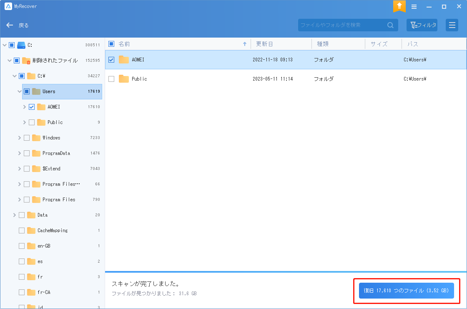Uncheck the AOMEI row checkbox in file list
Image resolution: width=467 pixels, height=309 pixels.
(x=111, y=60)
